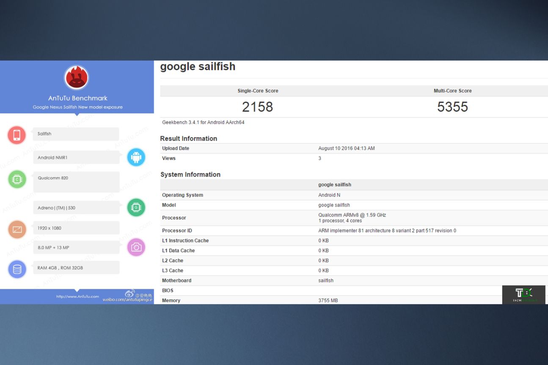Click the blue storage database icon
The width and height of the screenshot is (548, 365).
coord(17,269)
